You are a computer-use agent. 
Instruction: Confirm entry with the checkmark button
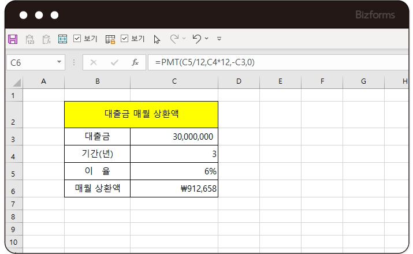pos(114,62)
